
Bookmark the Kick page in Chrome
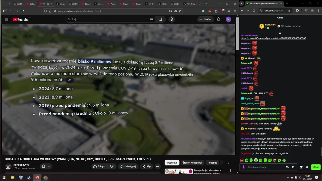pos(289,11)
